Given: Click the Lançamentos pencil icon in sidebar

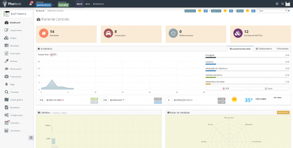Looking at the screenshot, I should [7, 30].
